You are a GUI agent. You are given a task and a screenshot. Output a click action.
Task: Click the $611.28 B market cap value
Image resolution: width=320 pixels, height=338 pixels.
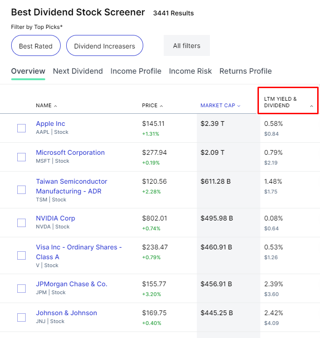pyautogui.click(x=216, y=181)
